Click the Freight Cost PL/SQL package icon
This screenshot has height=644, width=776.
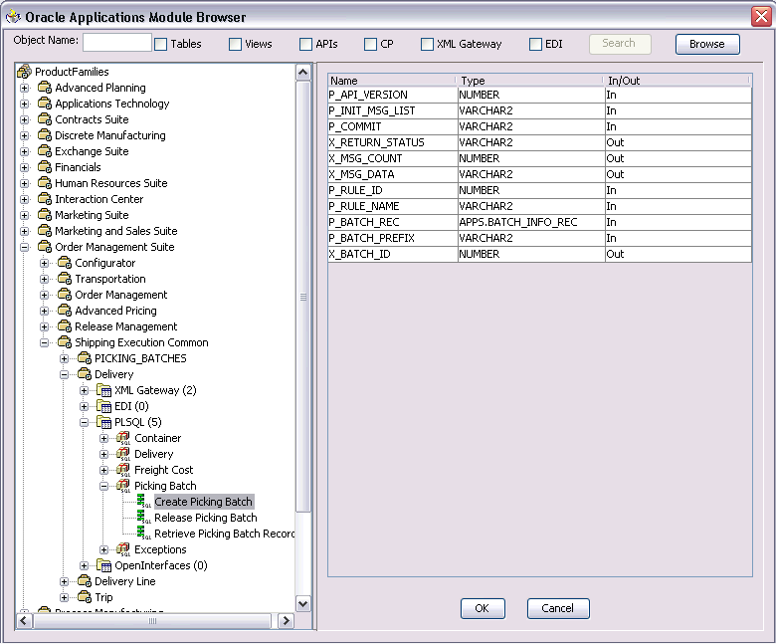(x=123, y=470)
